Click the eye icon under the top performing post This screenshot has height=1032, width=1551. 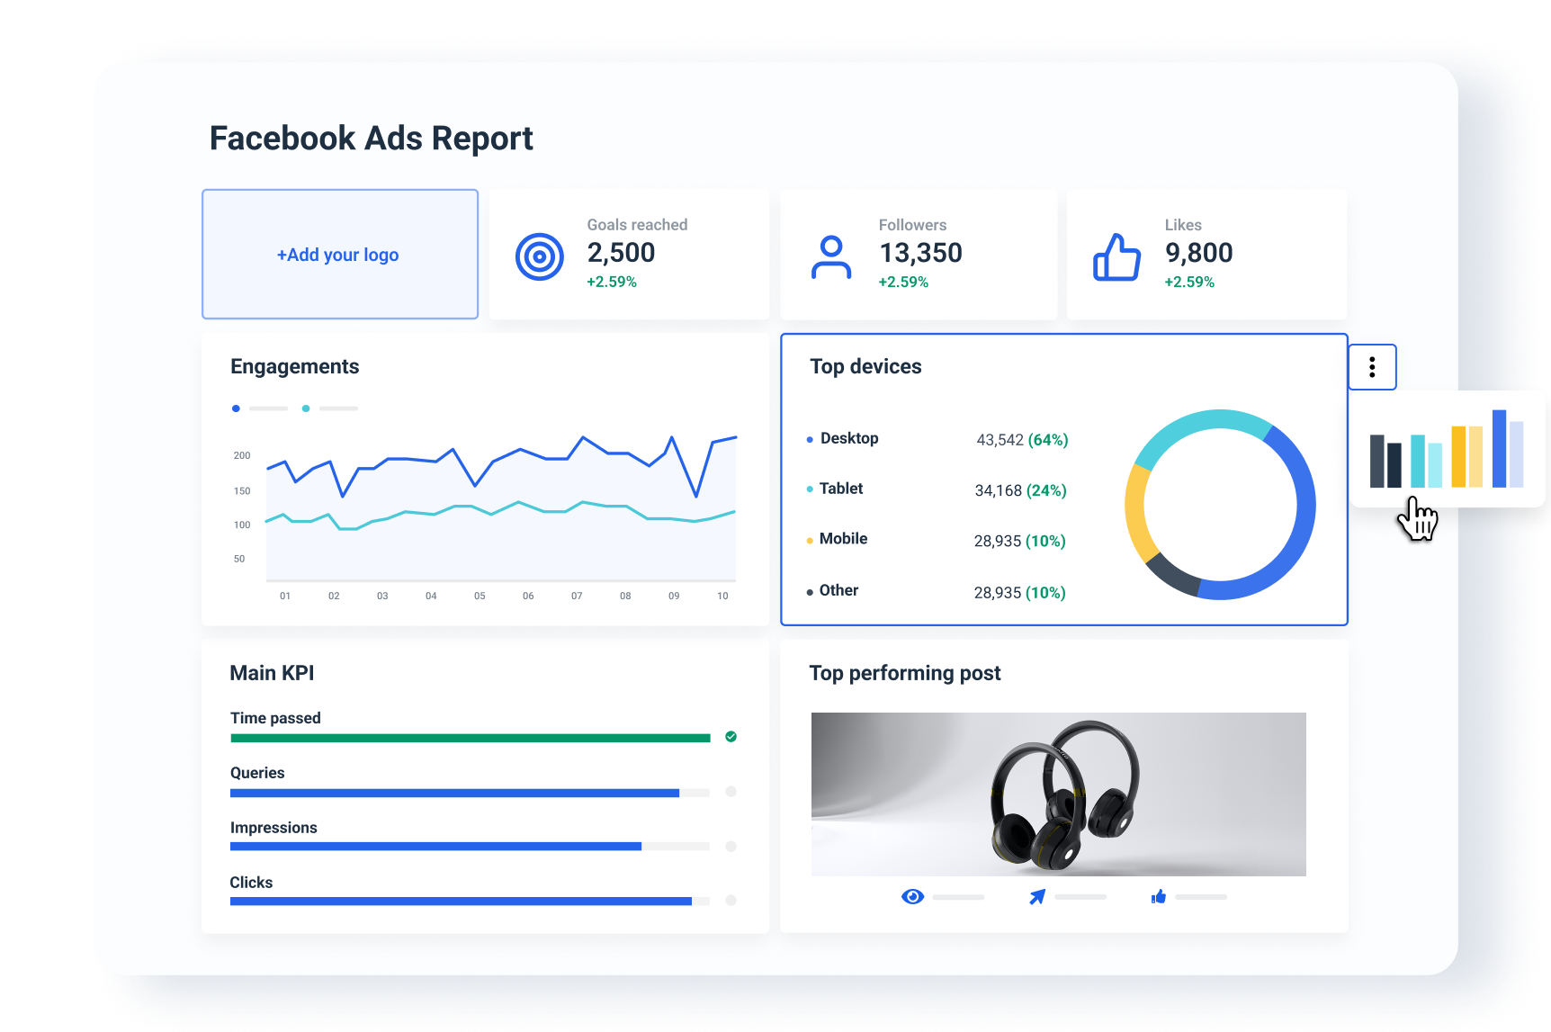tap(912, 896)
